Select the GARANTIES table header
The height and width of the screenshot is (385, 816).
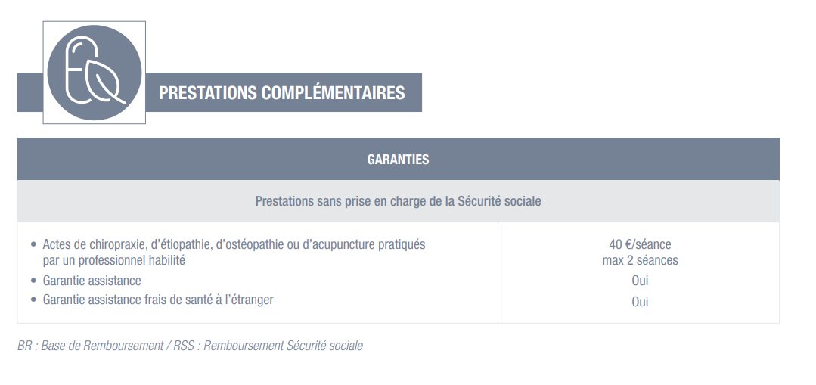398,160
